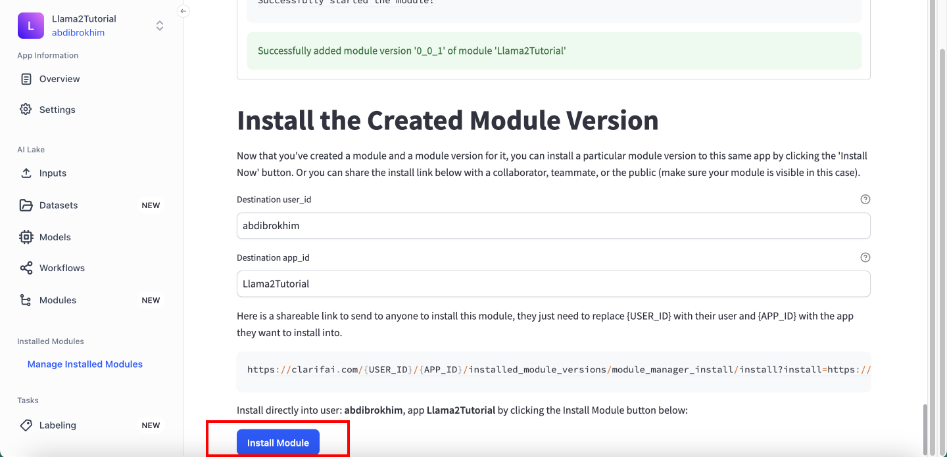The height and width of the screenshot is (457, 947).
Task: Show help for Destination user_id field
Action: click(x=865, y=199)
